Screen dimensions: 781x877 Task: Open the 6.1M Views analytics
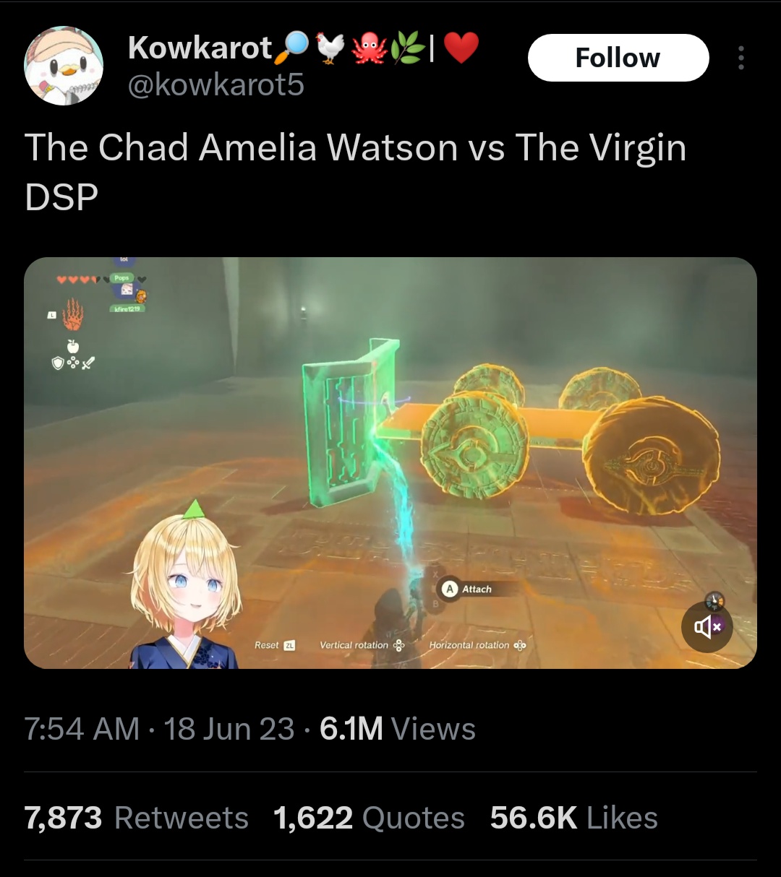pos(398,729)
